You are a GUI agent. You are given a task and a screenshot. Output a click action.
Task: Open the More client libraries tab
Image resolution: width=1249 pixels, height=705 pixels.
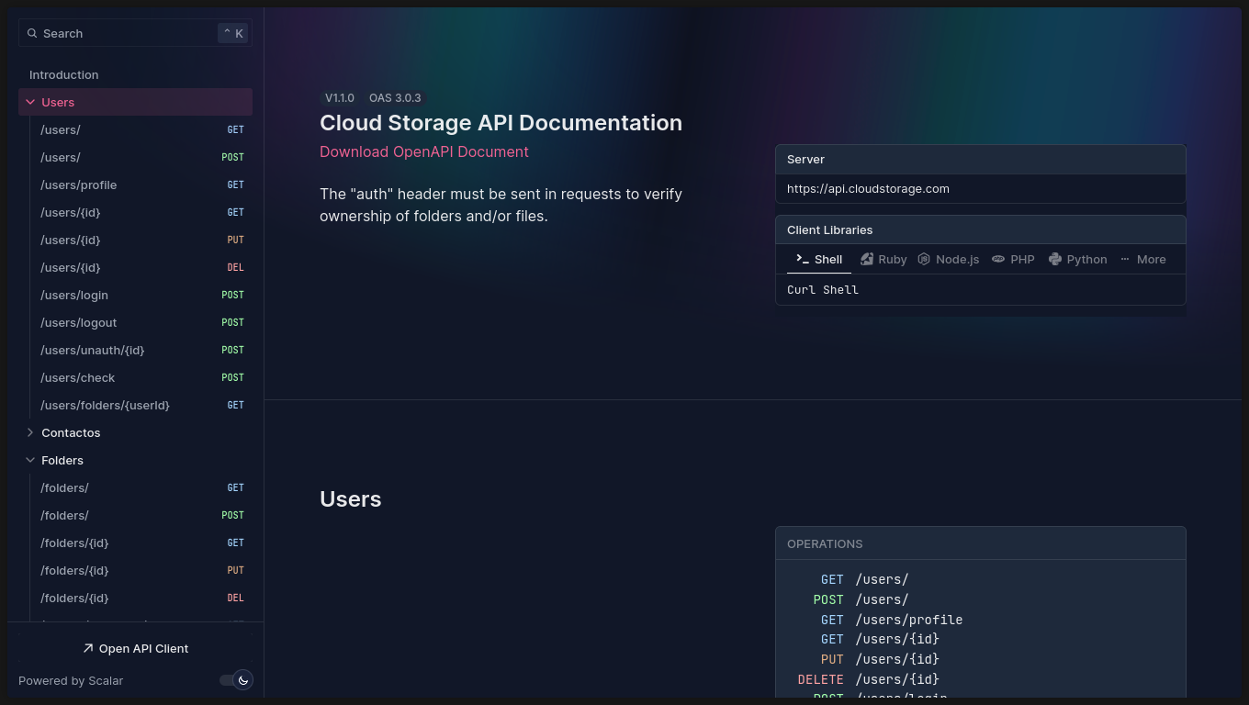1142,259
